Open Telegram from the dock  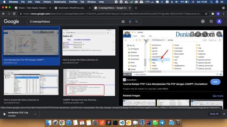pyautogui.click(x=162, y=123)
